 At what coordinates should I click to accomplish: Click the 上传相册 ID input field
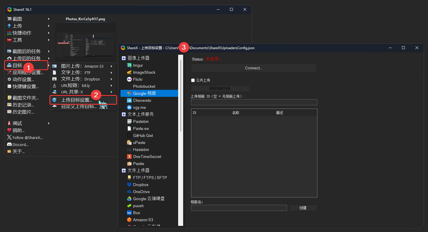(254, 102)
